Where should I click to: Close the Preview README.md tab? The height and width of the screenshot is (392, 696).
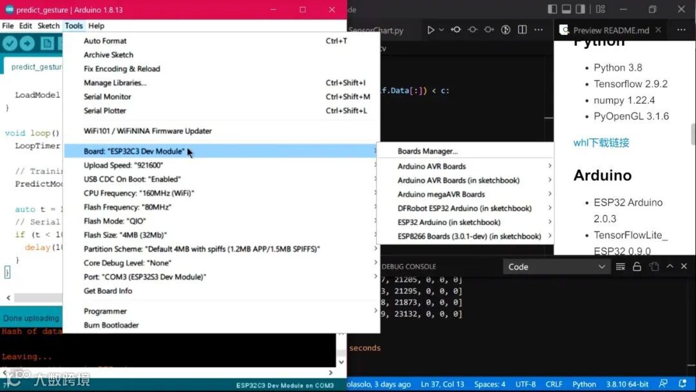658,30
